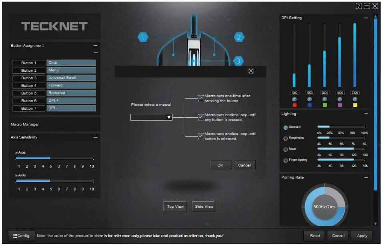Click the Apply button
Viewport: 383px width, 245px height.
[x=362, y=236]
